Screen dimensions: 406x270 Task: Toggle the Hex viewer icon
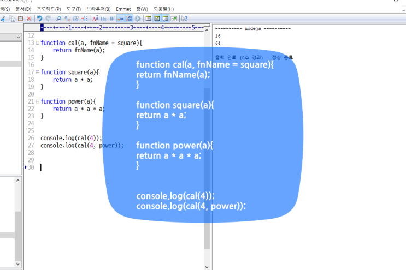104,19
